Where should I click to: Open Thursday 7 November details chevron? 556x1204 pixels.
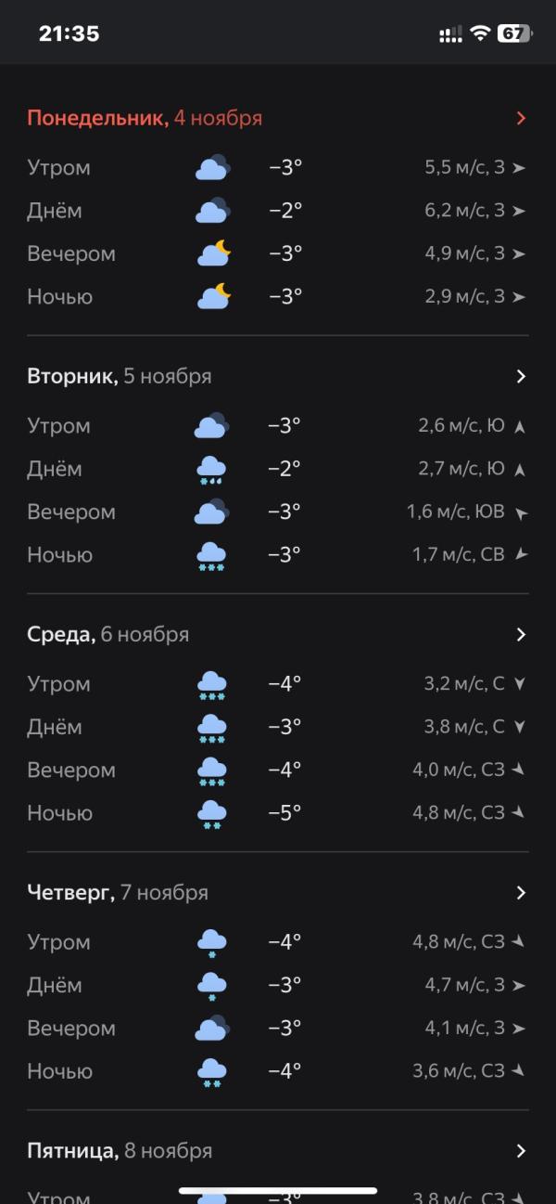pos(521,892)
